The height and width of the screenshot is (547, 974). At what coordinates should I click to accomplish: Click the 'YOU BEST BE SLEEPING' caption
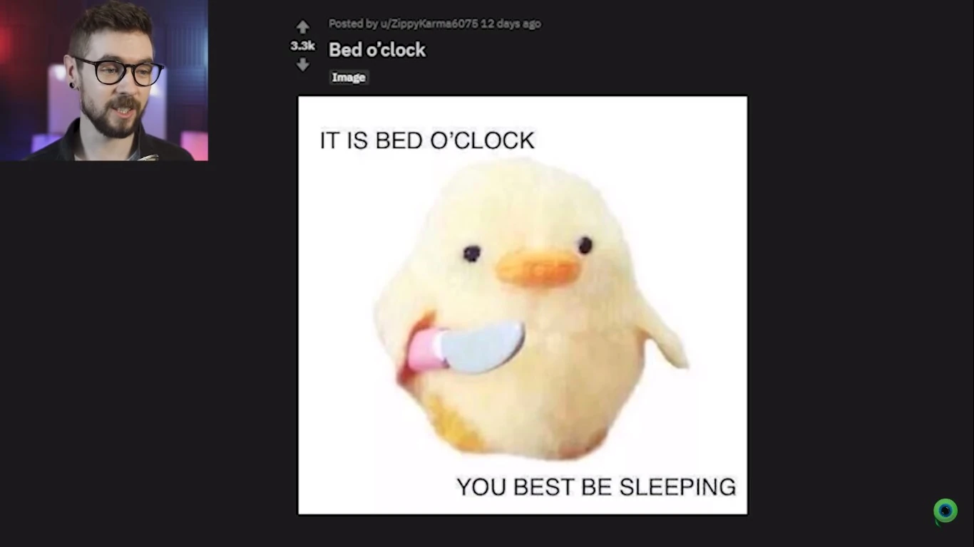click(x=596, y=487)
